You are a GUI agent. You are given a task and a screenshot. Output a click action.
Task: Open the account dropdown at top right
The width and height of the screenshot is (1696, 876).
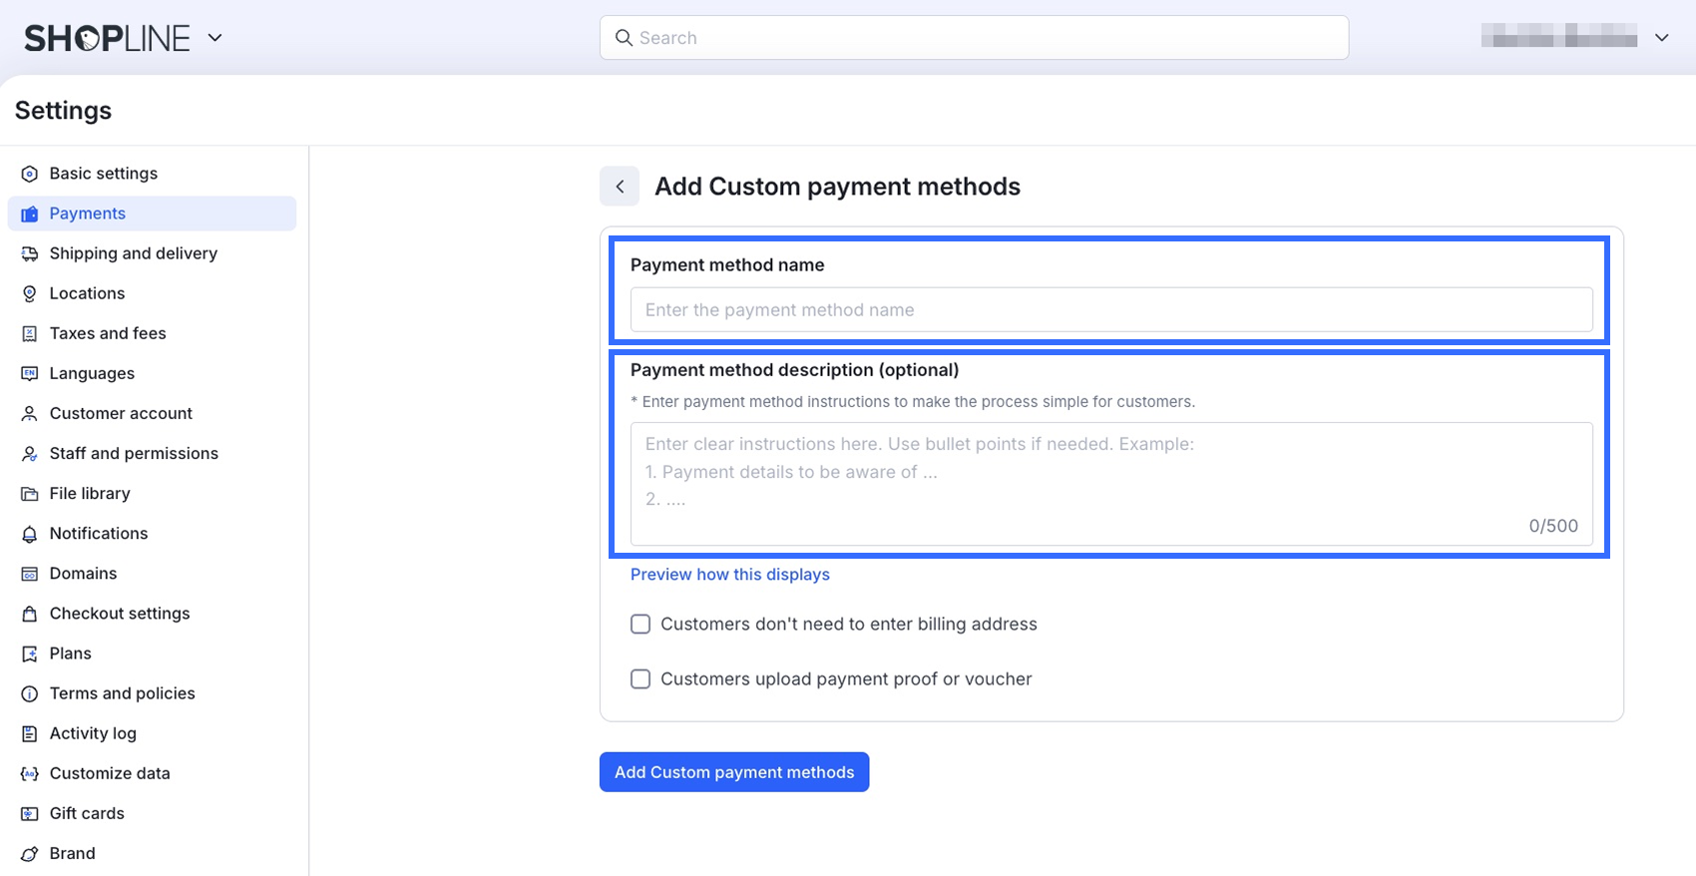tap(1661, 38)
